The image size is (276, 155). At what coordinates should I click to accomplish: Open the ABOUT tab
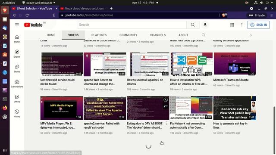tap(183, 35)
